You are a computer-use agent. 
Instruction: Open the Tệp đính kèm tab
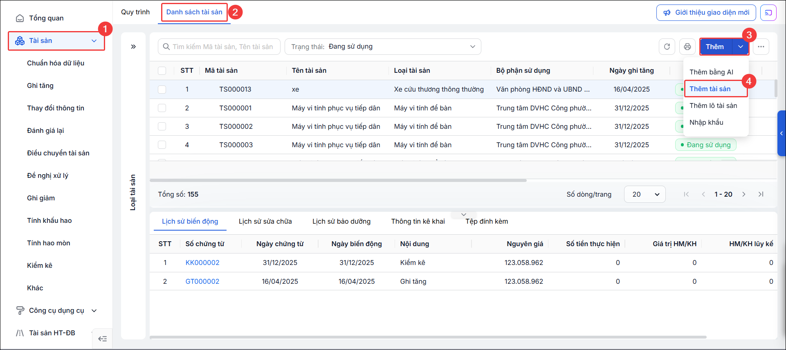pyautogui.click(x=487, y=221)
